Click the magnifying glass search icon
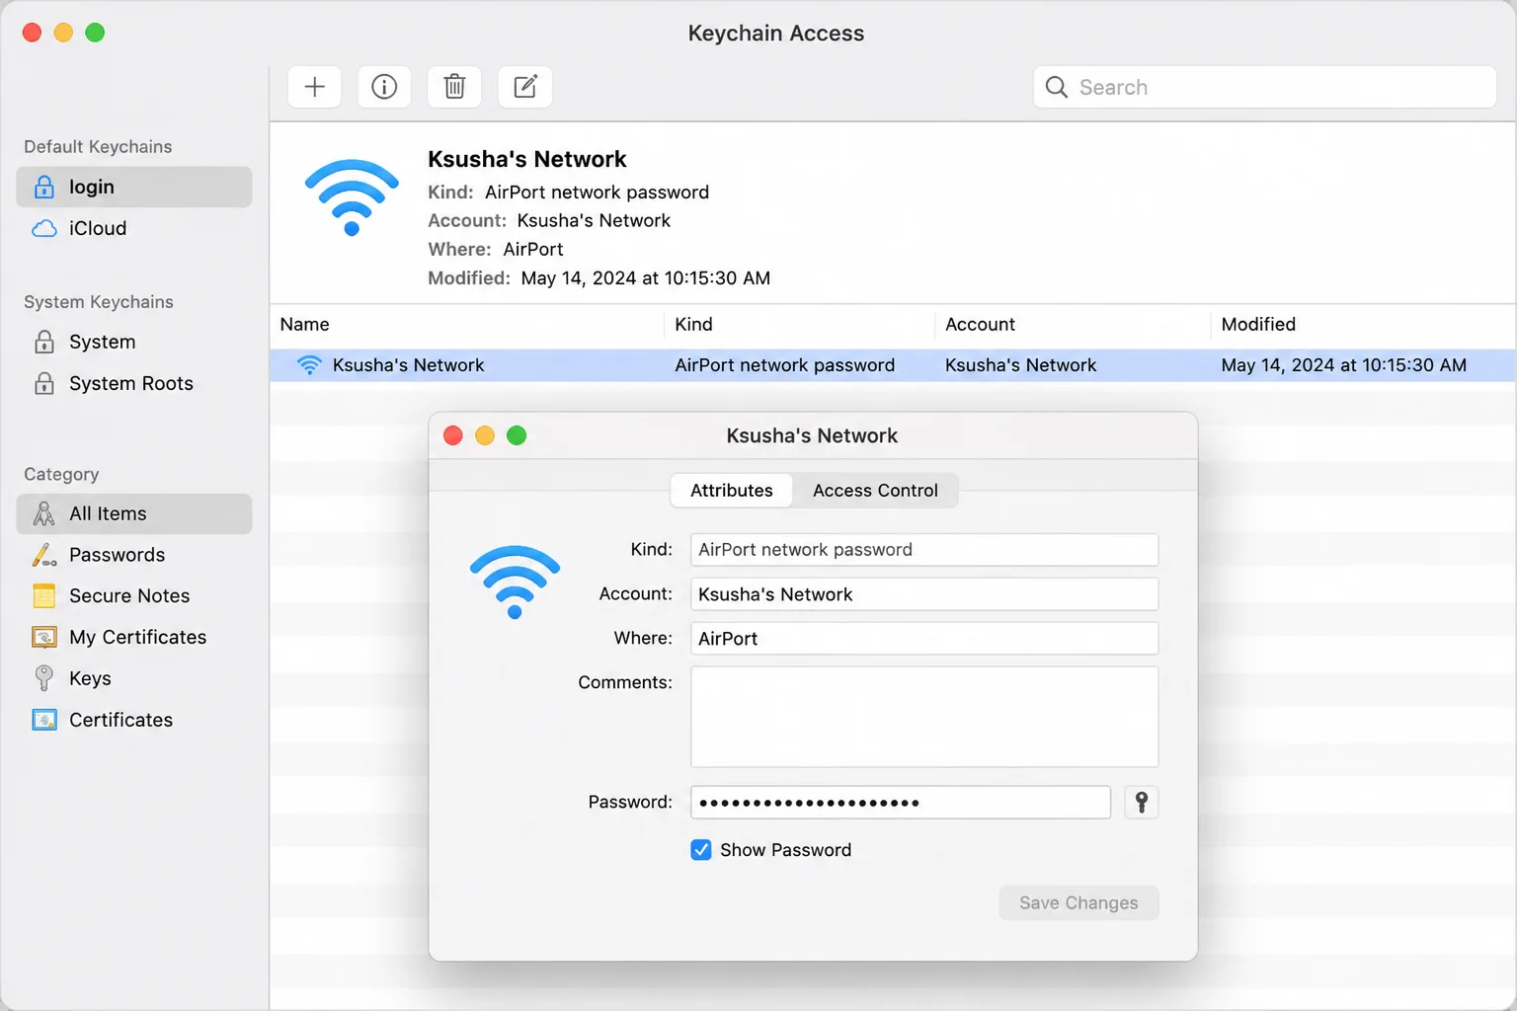1517x1011 pixels. (1056, 87)
